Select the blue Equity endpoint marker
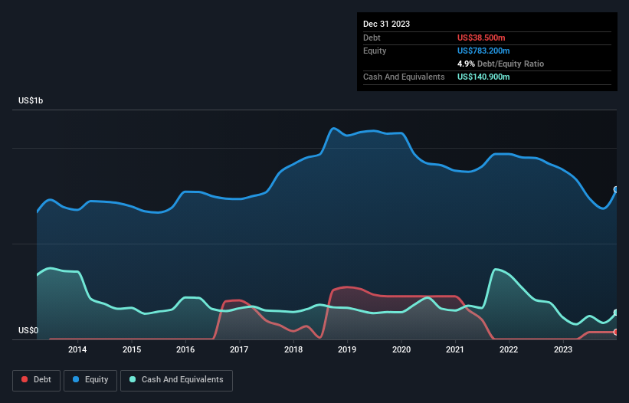The height and width of the screenshot is (403, 629). pos(616,189)
